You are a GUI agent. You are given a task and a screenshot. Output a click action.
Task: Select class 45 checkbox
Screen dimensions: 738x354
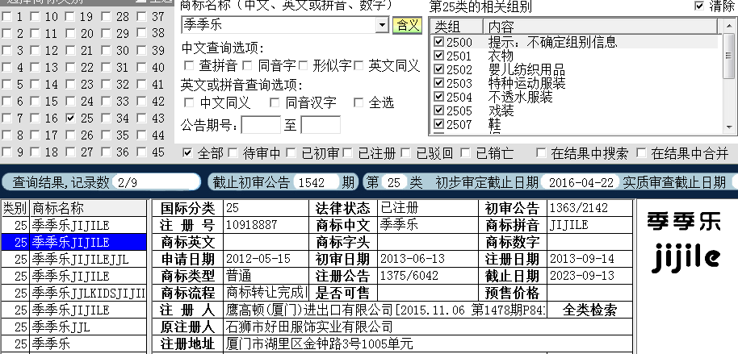[141, 152]
